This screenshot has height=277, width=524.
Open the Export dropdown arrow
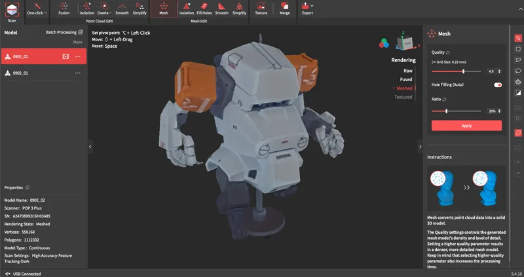coord(312,6)
